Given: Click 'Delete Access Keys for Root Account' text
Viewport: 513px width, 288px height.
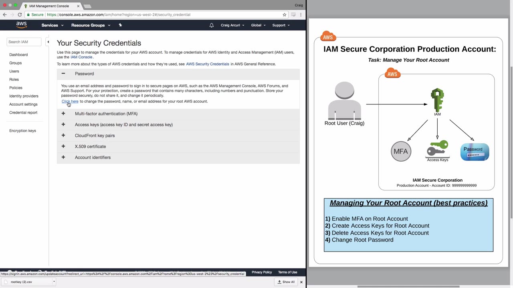Looking at the screenshot, I should click(x=380, y=233).
